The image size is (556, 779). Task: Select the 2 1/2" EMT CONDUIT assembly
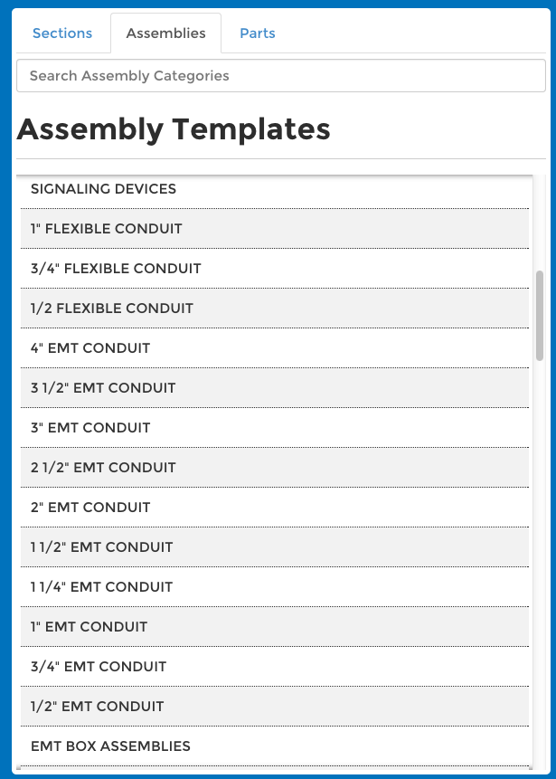274,468
